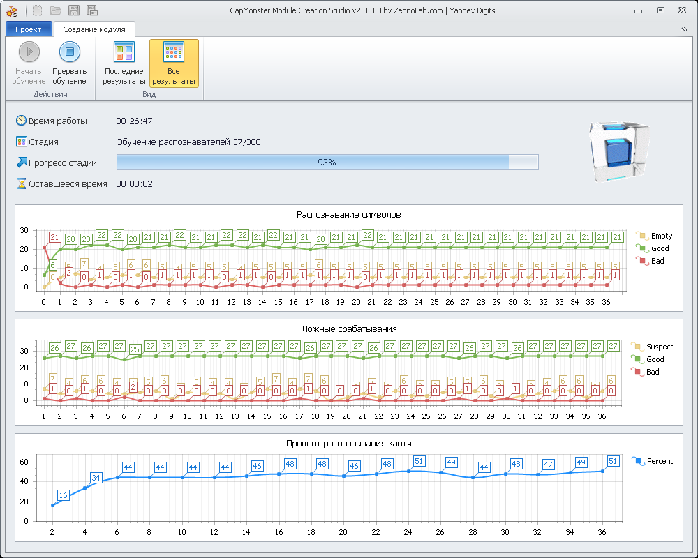Click the 49 label at iteration 26
The height and width of the screenshot is (558, 698).
pyautogui.click(x=451, y=462)
